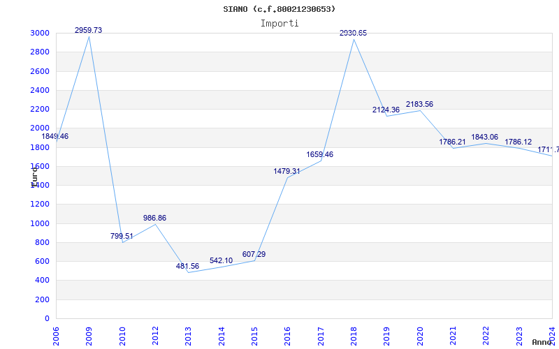Click x-axis year label 2009

89,336
